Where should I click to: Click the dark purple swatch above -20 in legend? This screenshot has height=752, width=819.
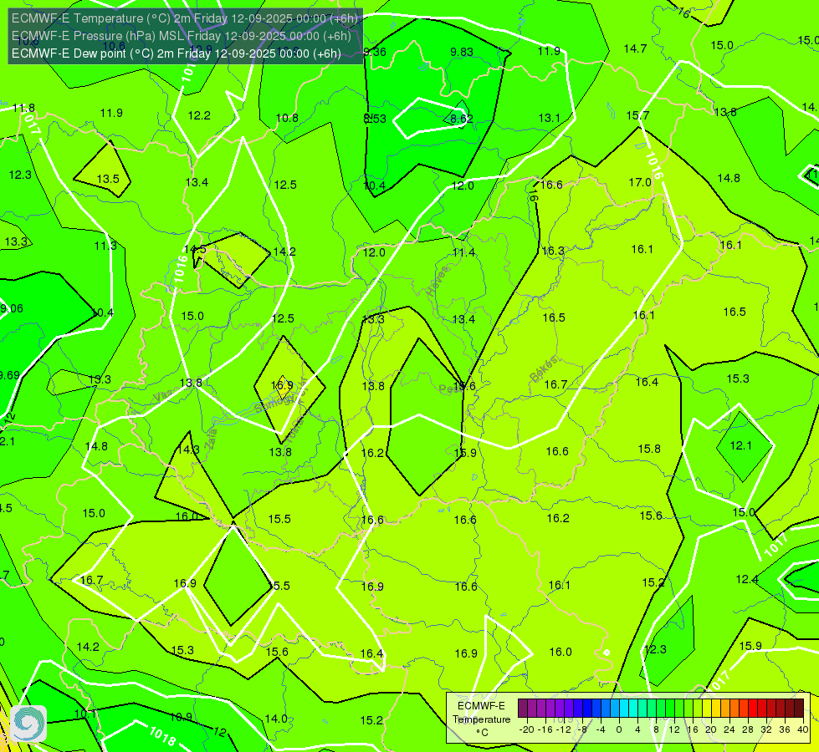(522, 709)
